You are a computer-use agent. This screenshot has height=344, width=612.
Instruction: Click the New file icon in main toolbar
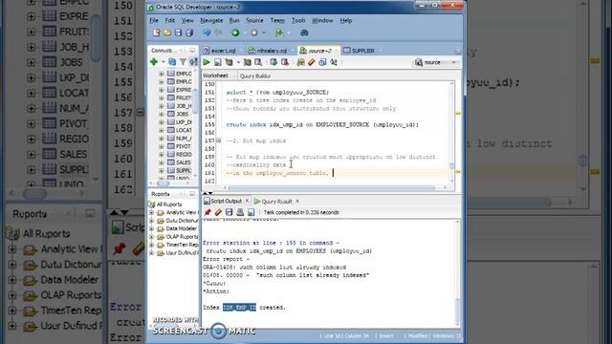[157, 33]
